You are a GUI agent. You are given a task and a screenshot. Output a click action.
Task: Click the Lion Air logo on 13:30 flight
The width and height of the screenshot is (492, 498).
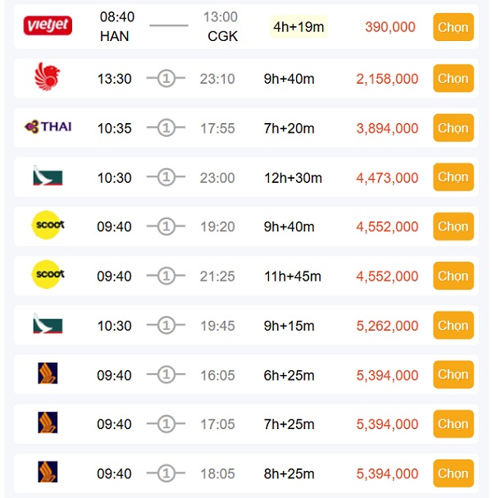point(46,78)
